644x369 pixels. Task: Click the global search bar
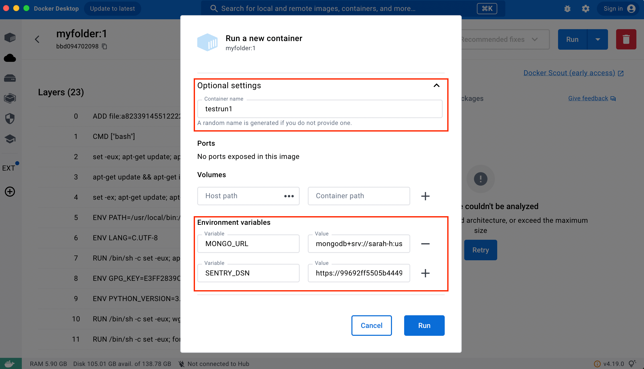pos(353,9)
